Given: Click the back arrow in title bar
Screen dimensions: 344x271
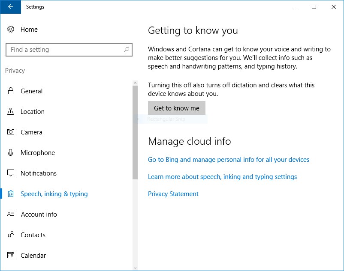Looking at the screenshot, I should click(10, 7).
